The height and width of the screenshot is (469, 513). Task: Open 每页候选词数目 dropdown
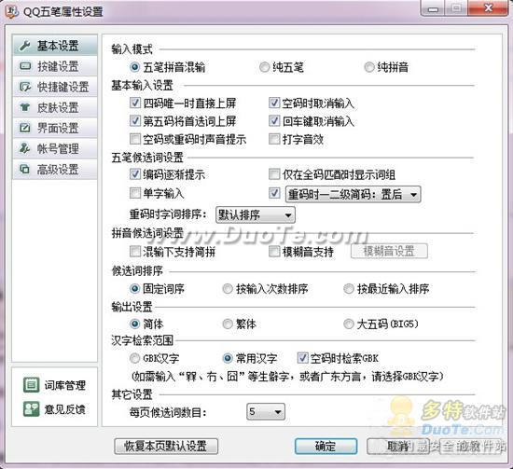(x=266, y=411)
